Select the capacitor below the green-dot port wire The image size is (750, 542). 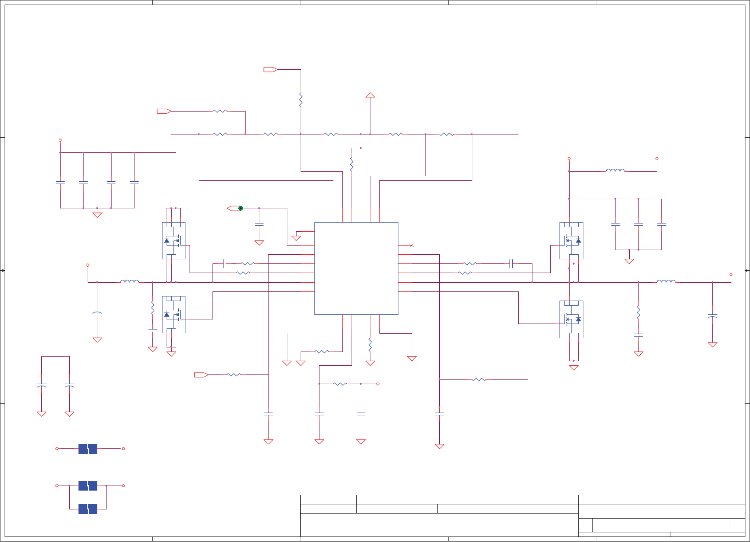click(x=259, y=224)
